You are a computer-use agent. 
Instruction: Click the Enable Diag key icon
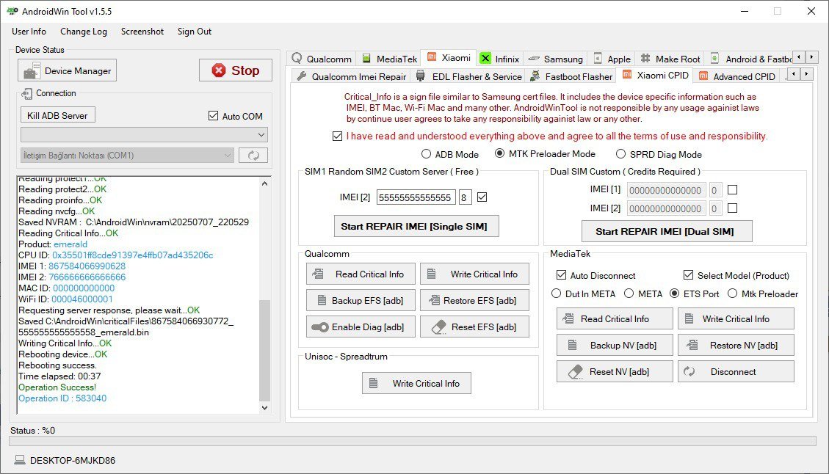320,327
